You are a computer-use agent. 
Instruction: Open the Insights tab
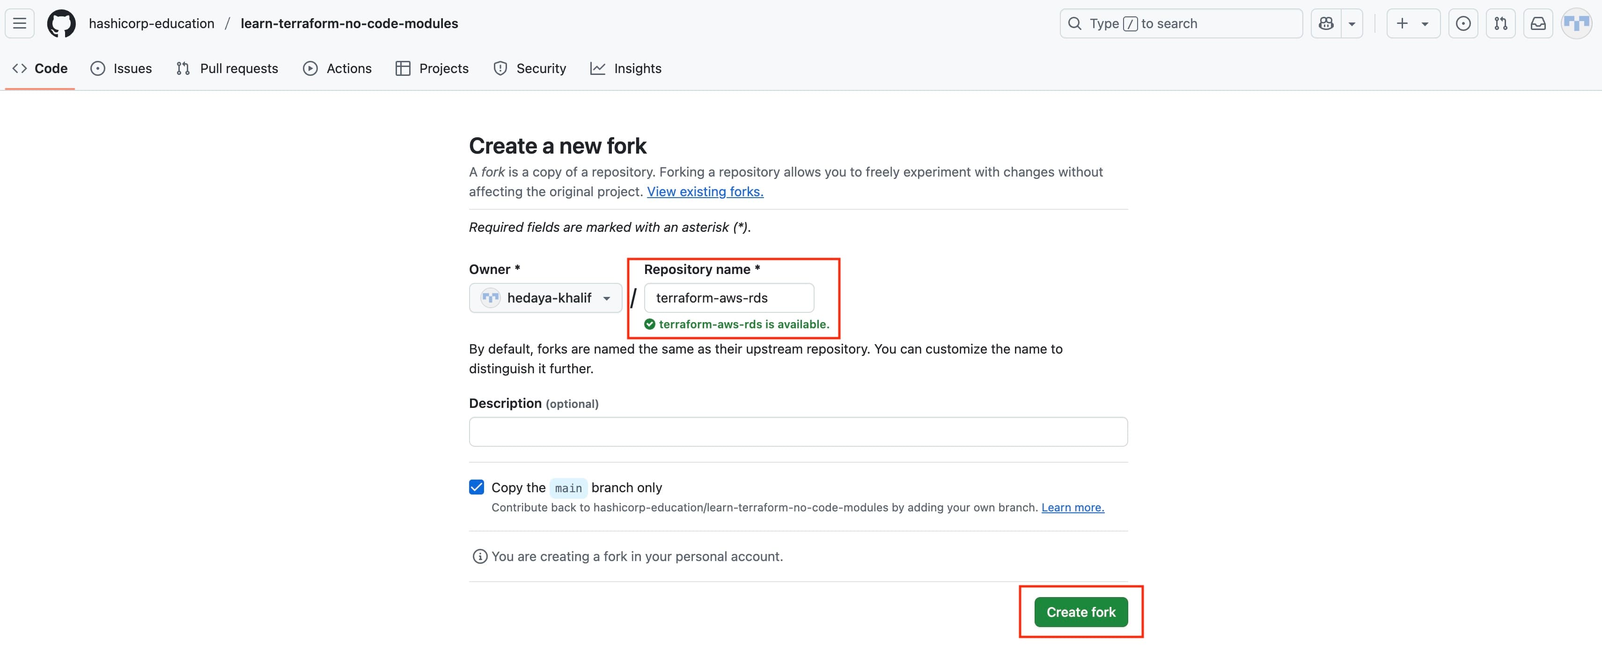(x=638, y=68)
